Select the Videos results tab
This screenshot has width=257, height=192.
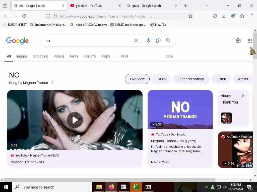tap(59, 56)
